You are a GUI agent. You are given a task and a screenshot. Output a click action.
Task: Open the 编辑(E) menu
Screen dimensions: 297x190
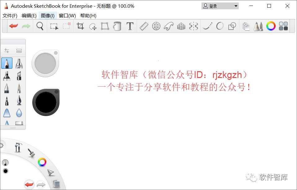[29, 16]
